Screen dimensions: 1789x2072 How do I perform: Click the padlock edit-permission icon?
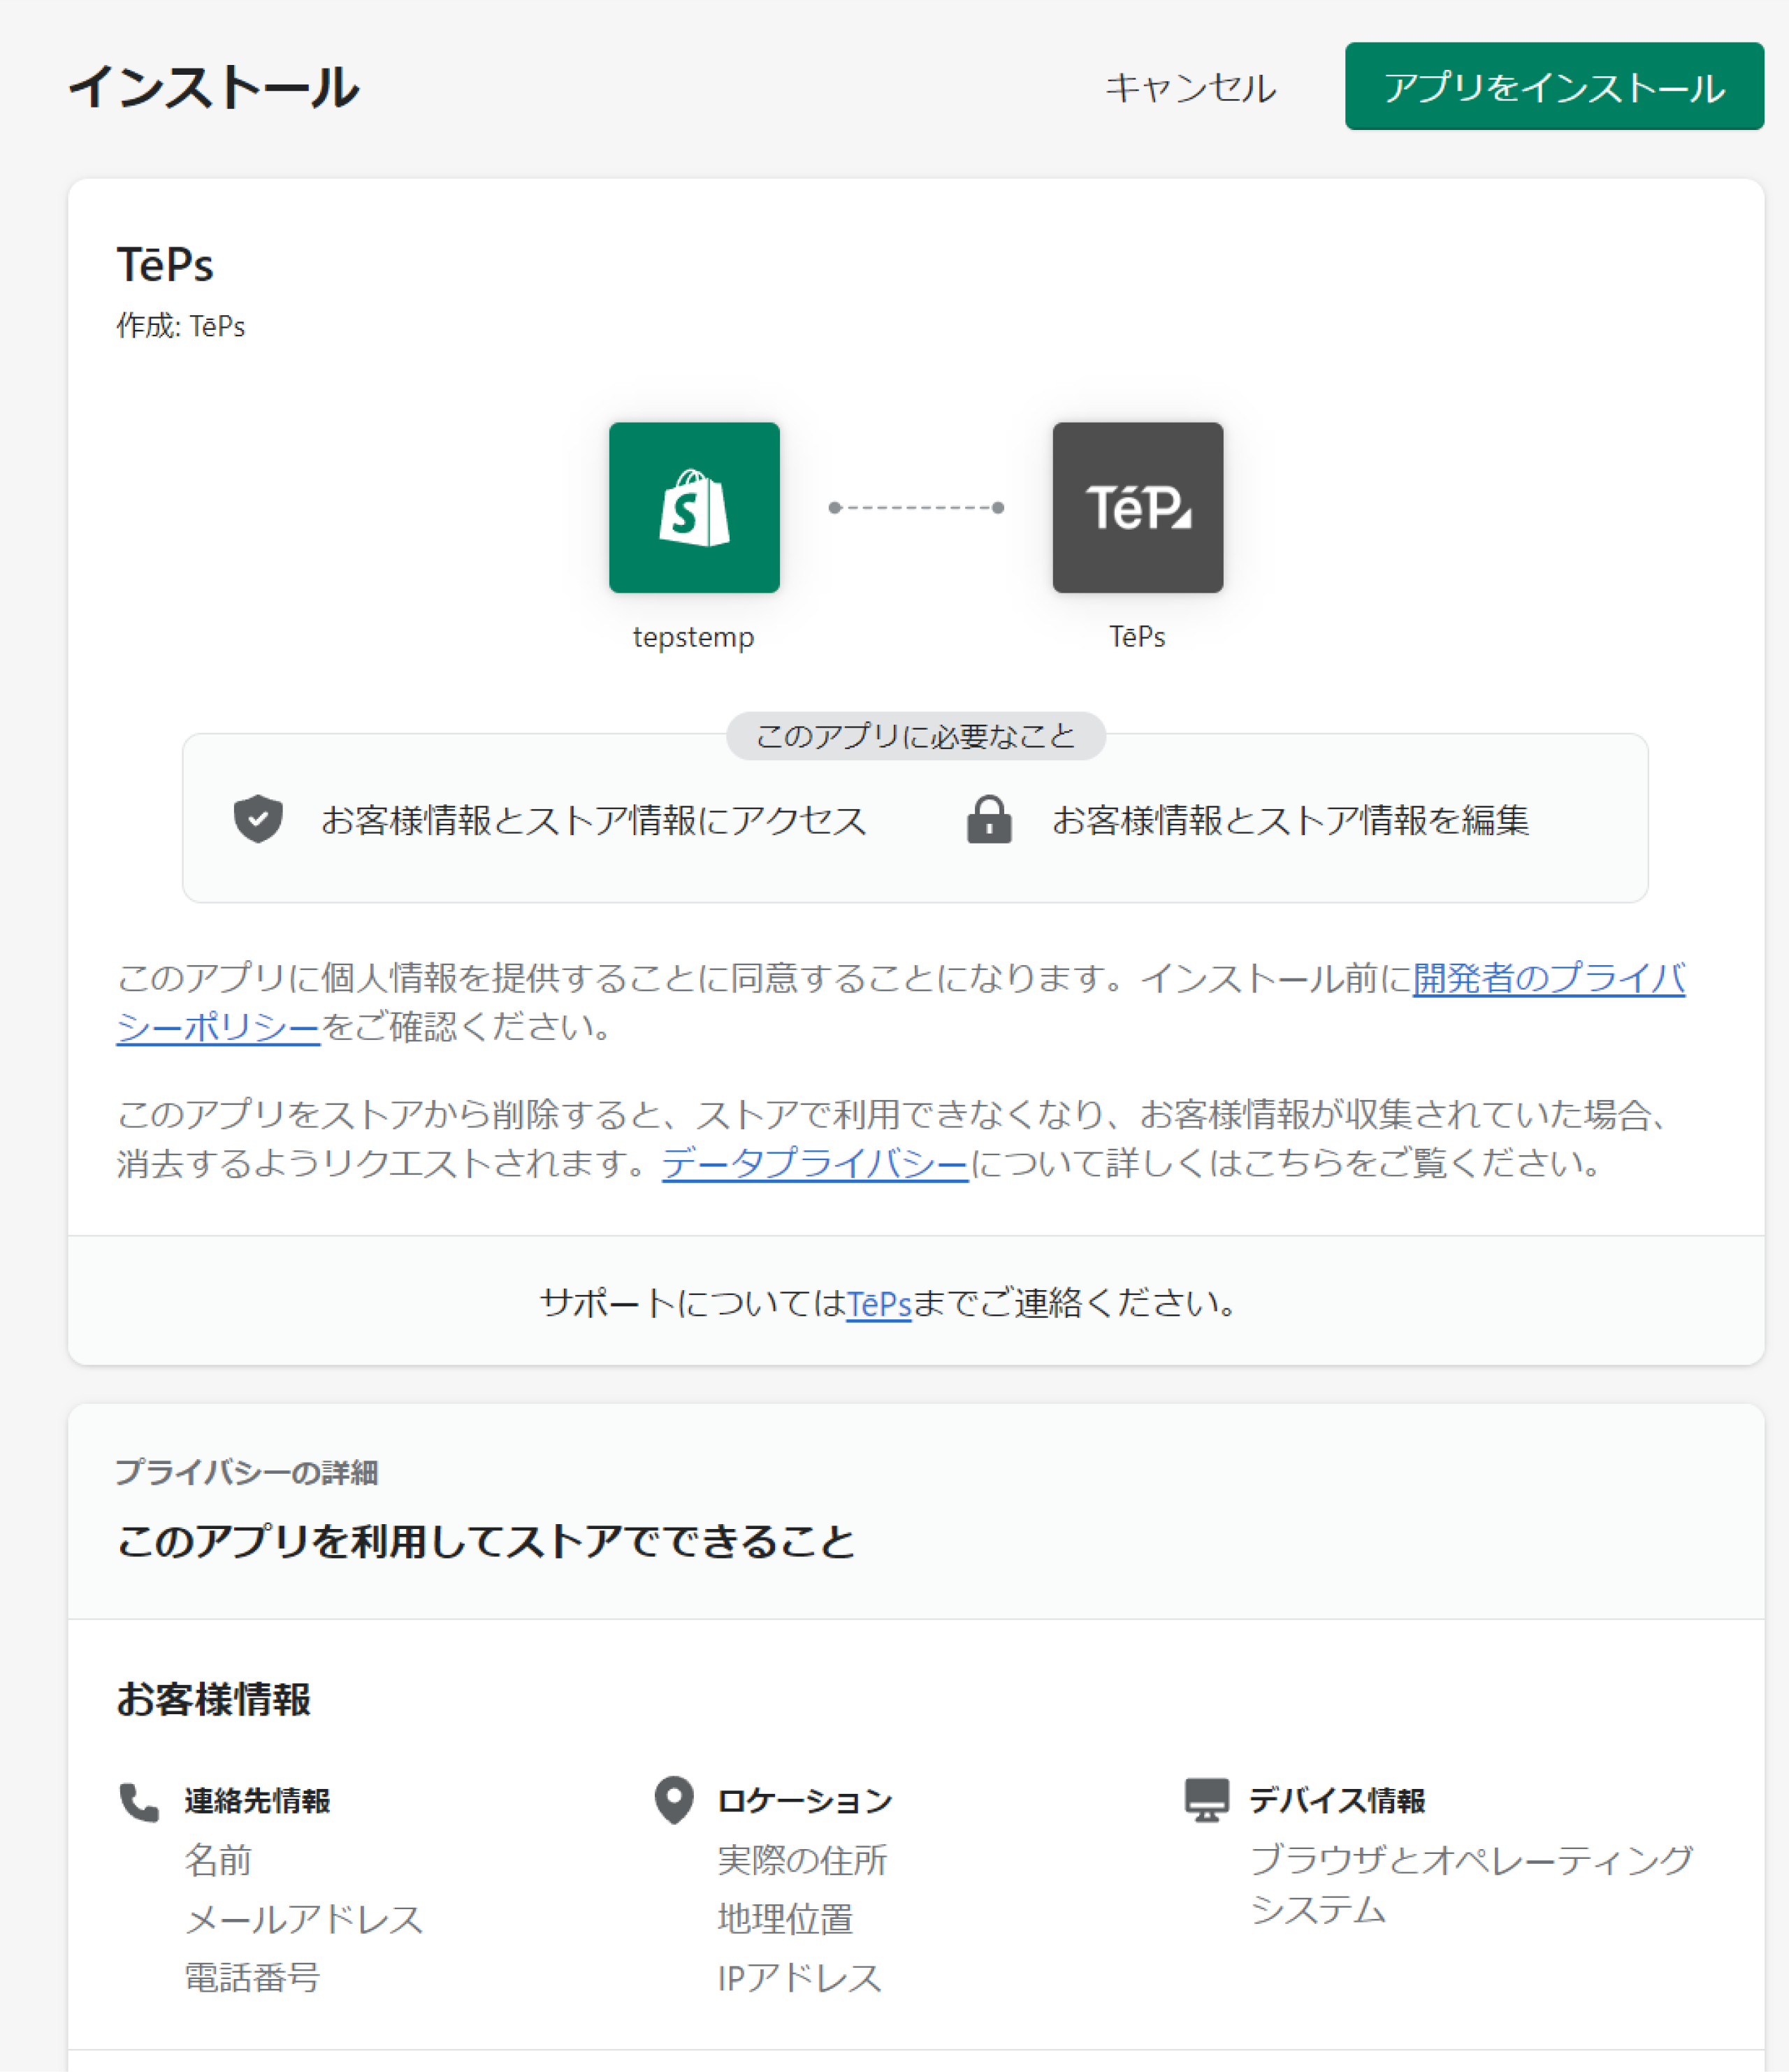(x=989, y=820)
